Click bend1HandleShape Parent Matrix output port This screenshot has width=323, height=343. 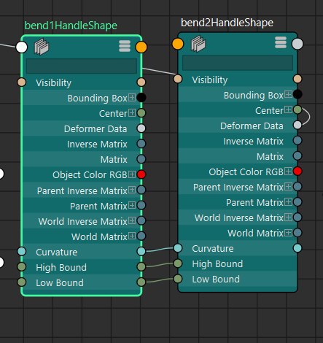pos(141,205)
